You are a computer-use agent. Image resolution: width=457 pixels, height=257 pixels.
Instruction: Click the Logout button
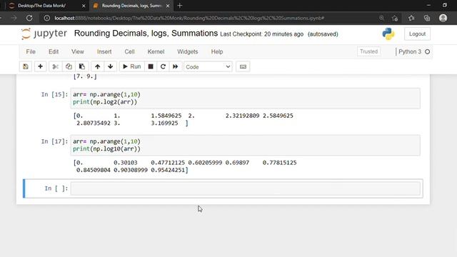tap(417, 34)
